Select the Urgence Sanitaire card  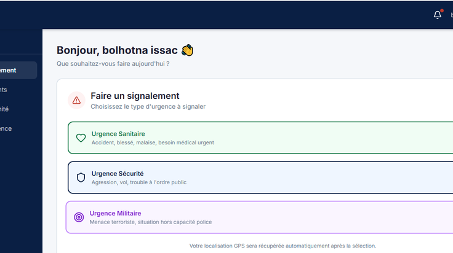point(260,138)
